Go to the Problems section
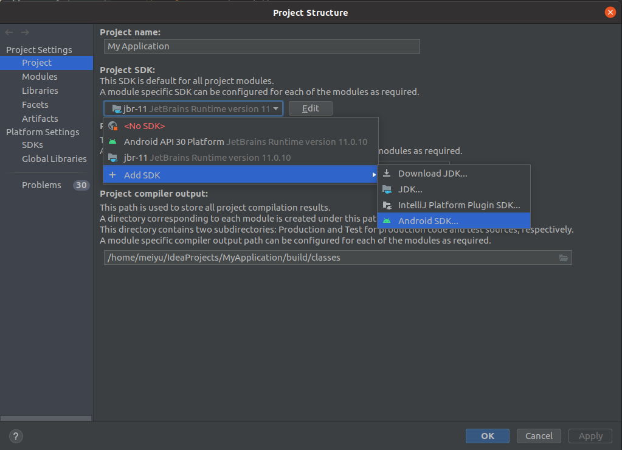This screenshot has height=450, width=622. tap(41, 185)
